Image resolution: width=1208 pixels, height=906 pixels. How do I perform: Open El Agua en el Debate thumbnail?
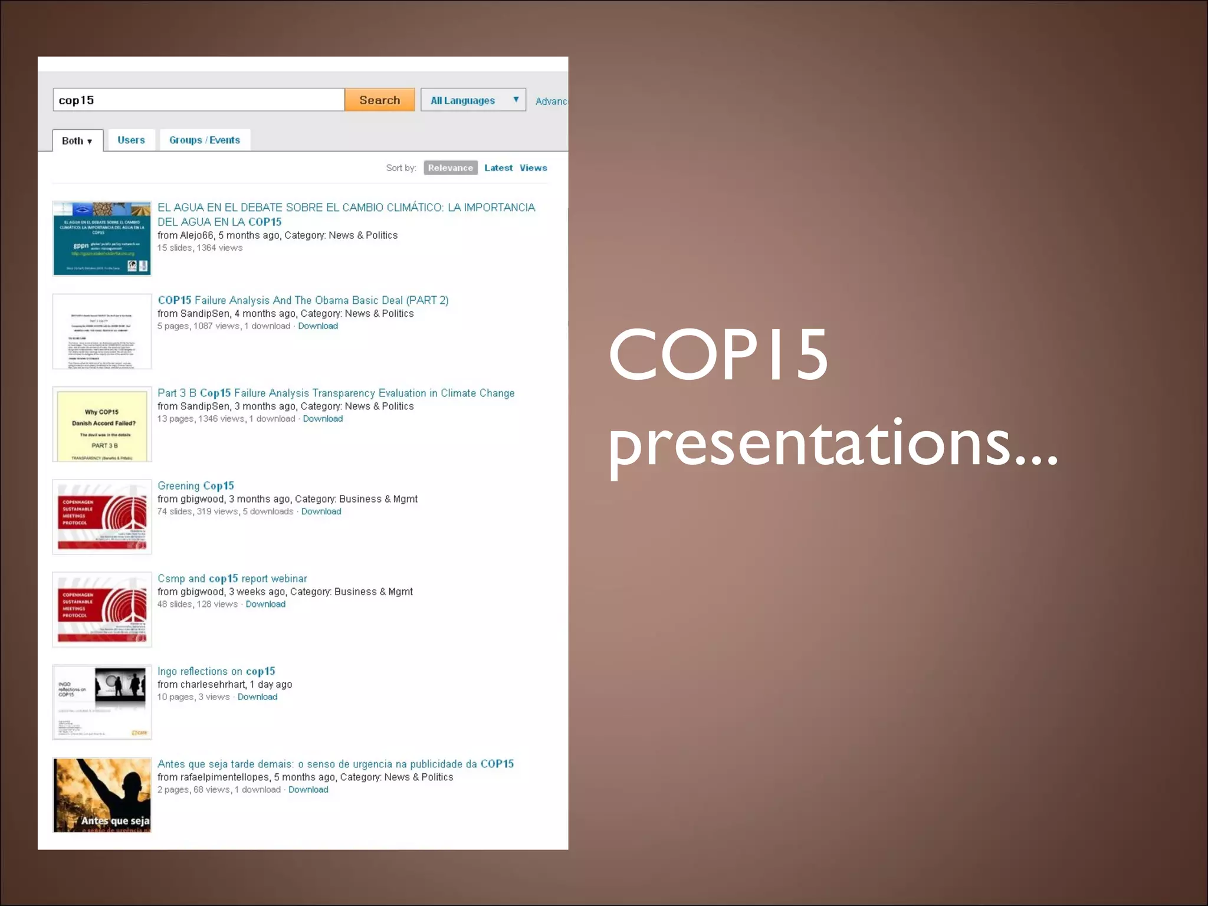point(102,238)
